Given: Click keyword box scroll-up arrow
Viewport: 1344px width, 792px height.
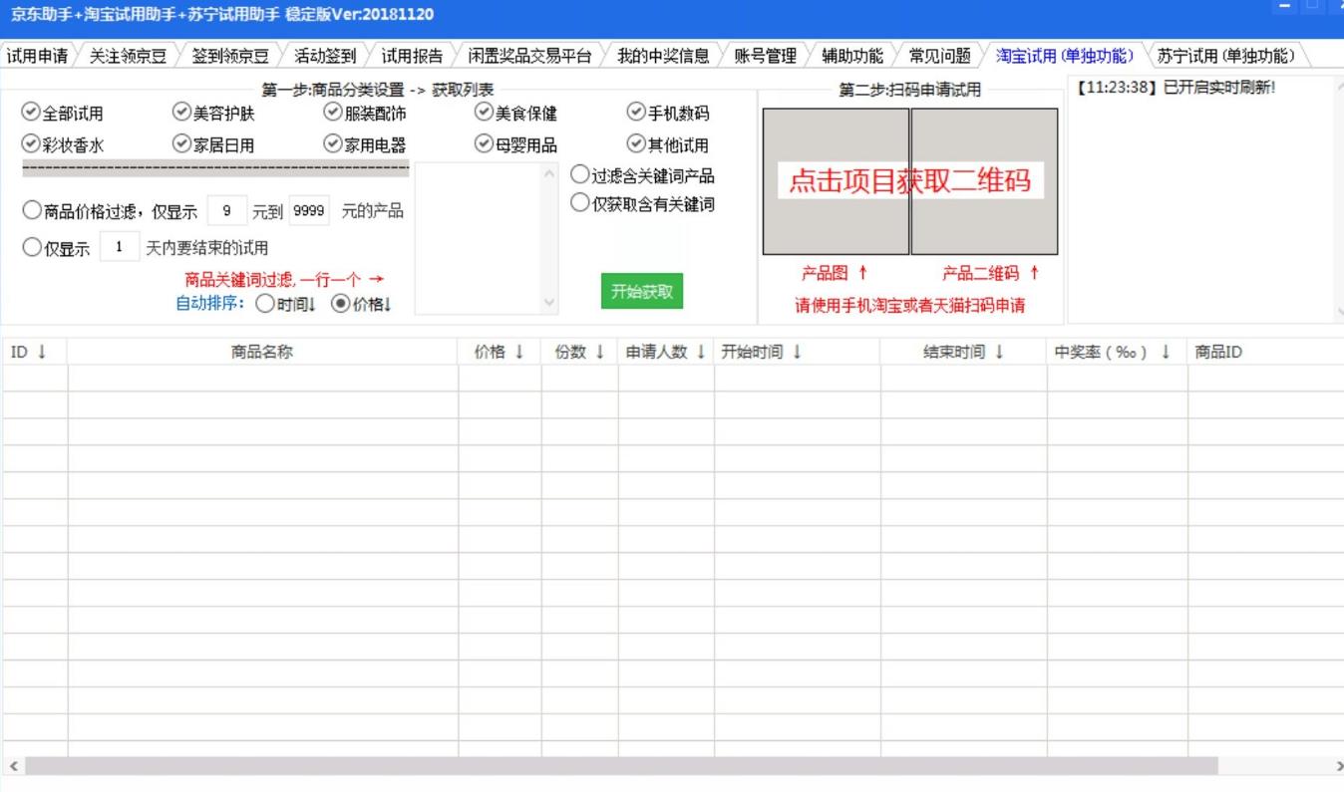Looking at the screenshot, I should pos(550,174).
